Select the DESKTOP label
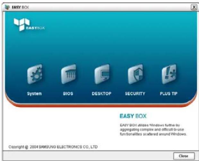The width and height of the screenshot is (199, 161). (x=101, y=94)
